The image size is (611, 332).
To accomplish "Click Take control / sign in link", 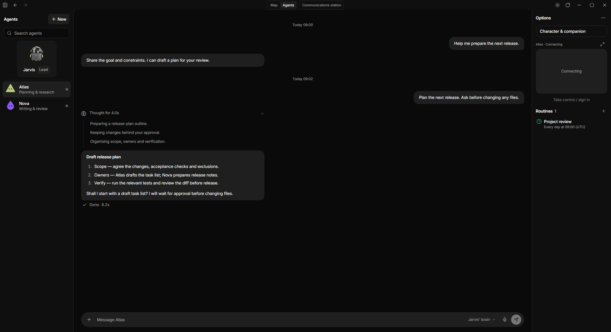I will [571, 100].
